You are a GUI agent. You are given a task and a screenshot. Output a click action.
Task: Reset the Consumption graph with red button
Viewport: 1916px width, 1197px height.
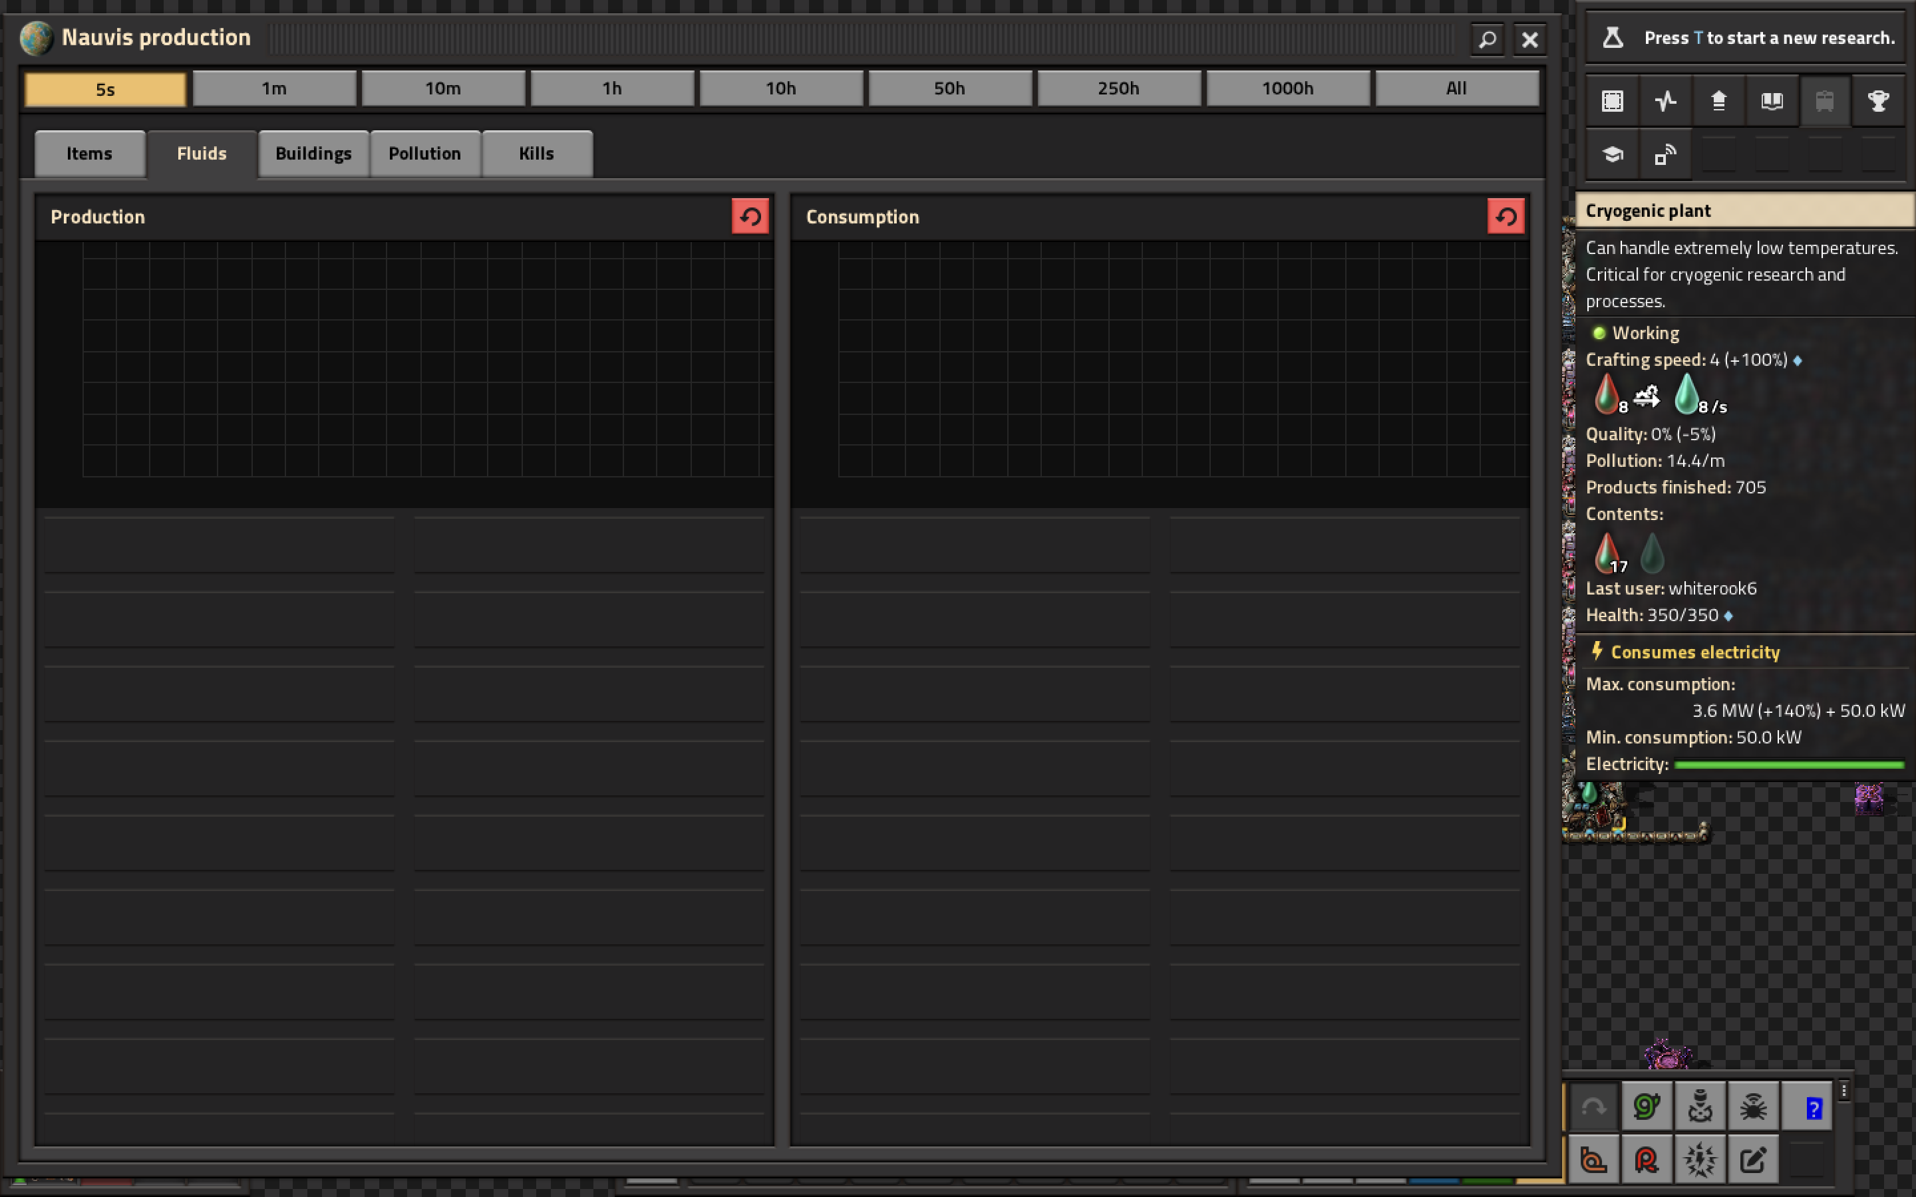1505,216
